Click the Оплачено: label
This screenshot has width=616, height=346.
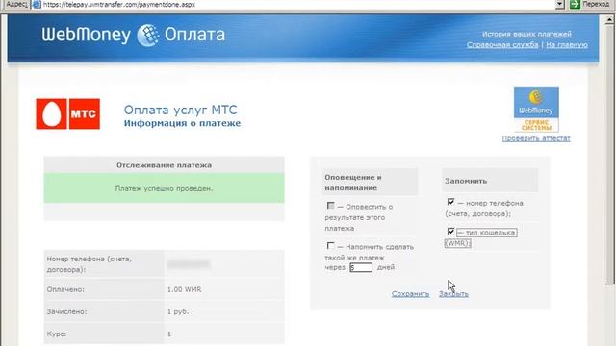pyautogui.click(x=65, y=289)
